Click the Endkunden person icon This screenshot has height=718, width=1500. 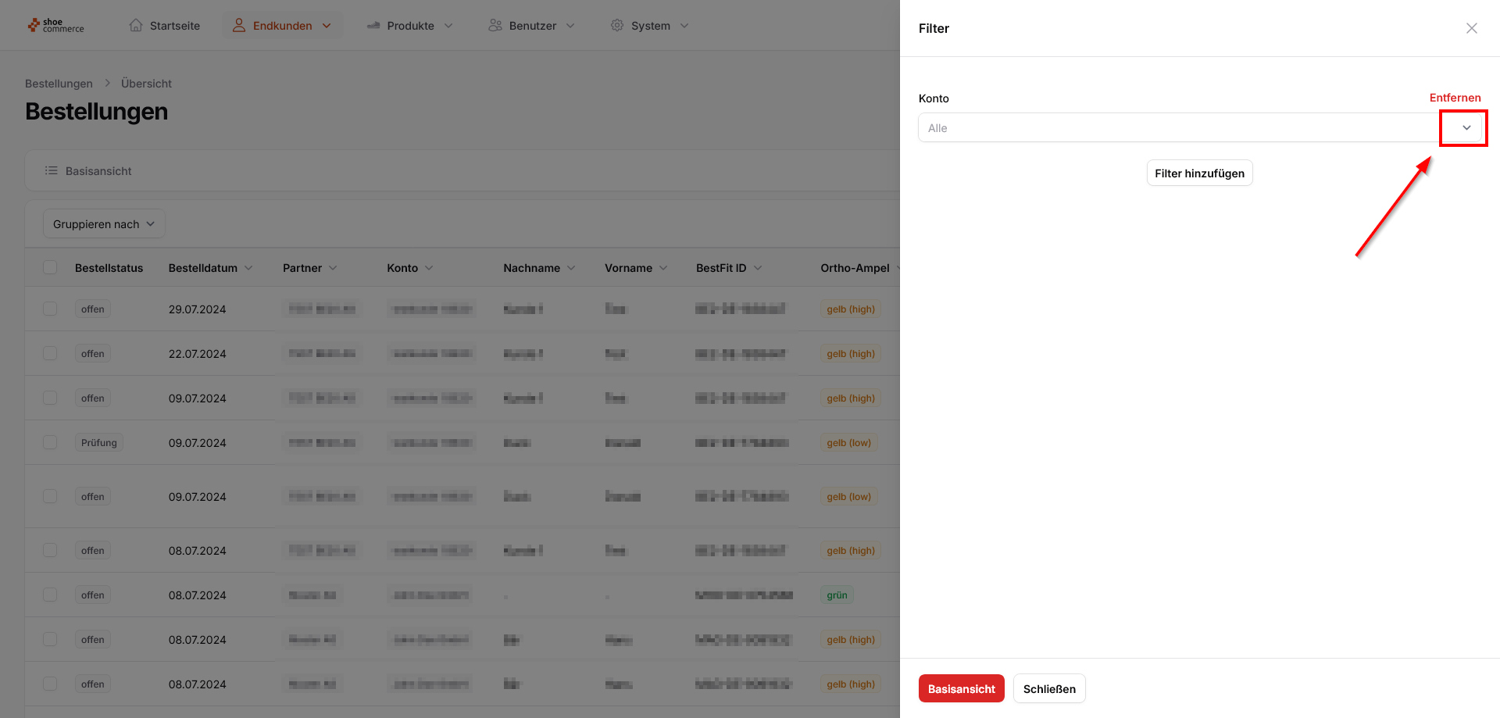(x=239, y=25)
